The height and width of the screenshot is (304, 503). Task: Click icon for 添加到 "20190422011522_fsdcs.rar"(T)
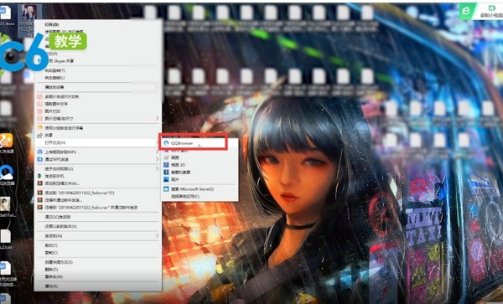click(39, 193)
